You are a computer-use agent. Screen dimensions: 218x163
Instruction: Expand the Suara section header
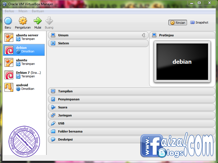[132, 107]
